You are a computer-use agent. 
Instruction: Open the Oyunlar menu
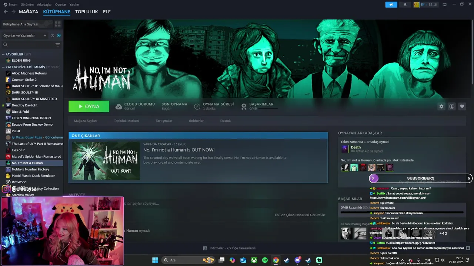(60, 4)
